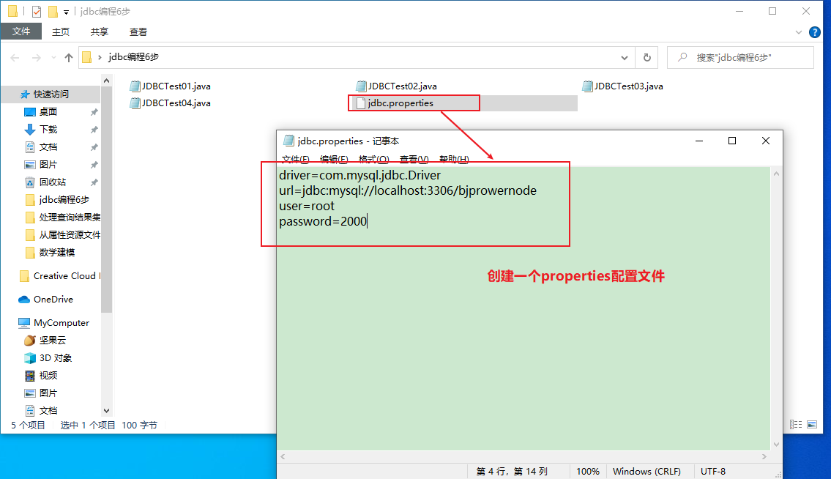Open the 文件 tab in Explorer ribbon
Image resolution: width=831 pixels, height=479 pixels.
(x=21, y=31)
